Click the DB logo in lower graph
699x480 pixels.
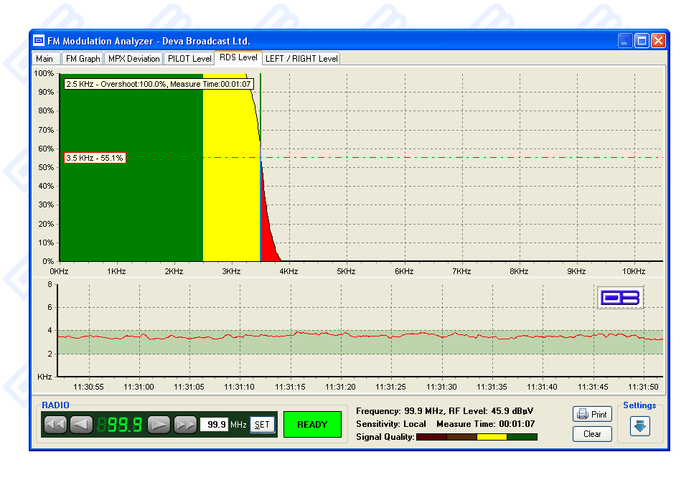point(621,297)
